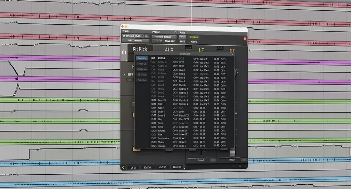Toggle the LF section Insert In button
This screenshot has width=351, height=189.
click(x=213, y=160)
